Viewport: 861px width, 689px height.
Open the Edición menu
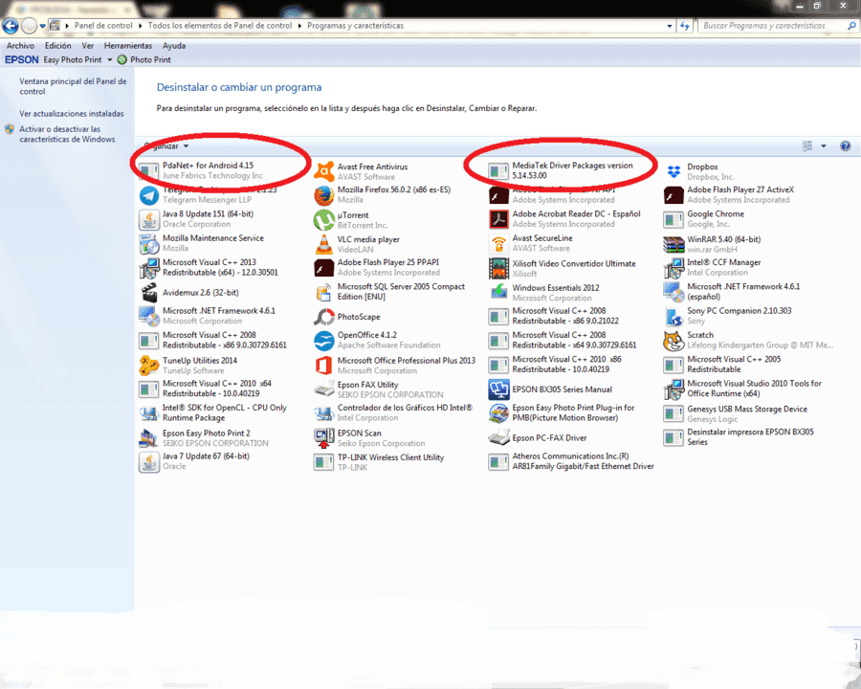57,46
